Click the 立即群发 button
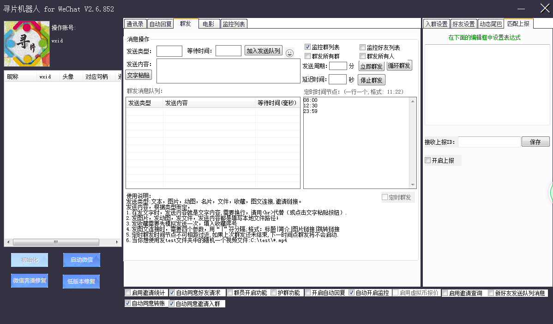This screenshot has height=324, width=553. point(372,66)
